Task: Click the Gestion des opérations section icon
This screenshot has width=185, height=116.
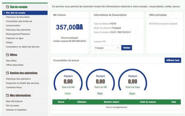Action: pyautogui.click(x=7, y=73)
